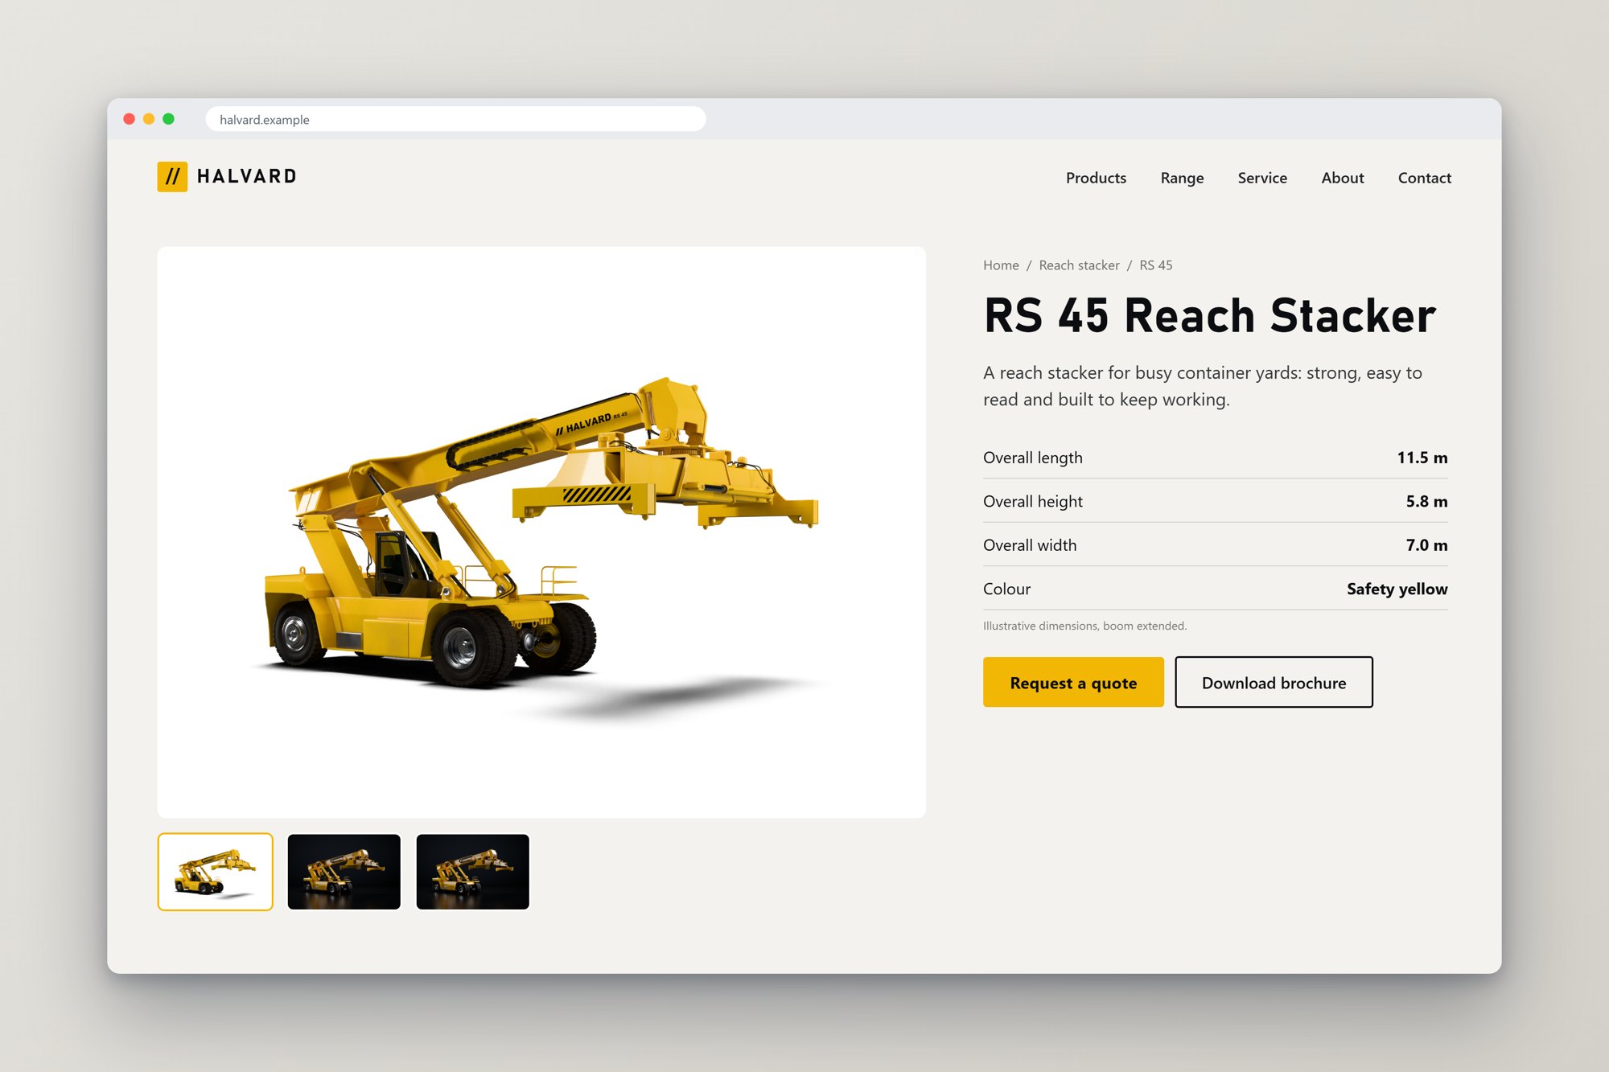The image size is (1609, 1072).
Task: Go to the Service page
Action: point(1262,178)
